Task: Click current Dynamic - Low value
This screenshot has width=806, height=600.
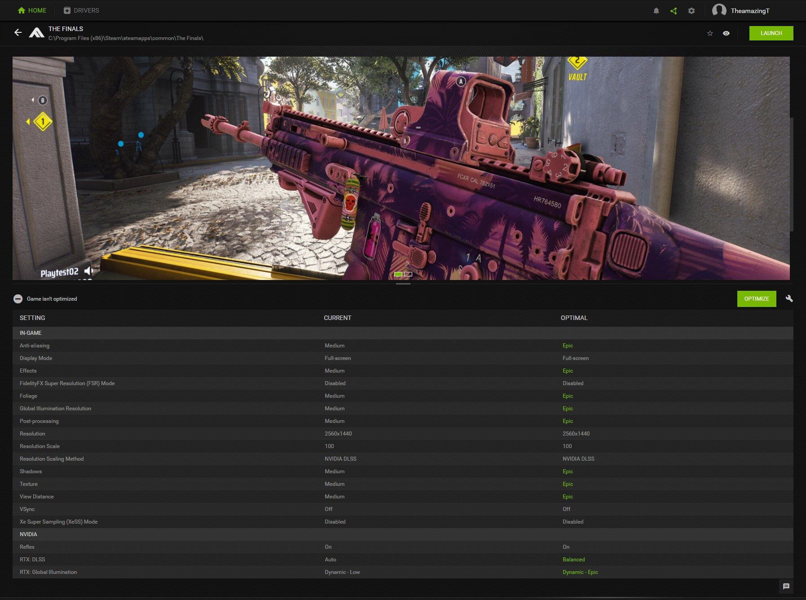Action: (x=342, y=572)
